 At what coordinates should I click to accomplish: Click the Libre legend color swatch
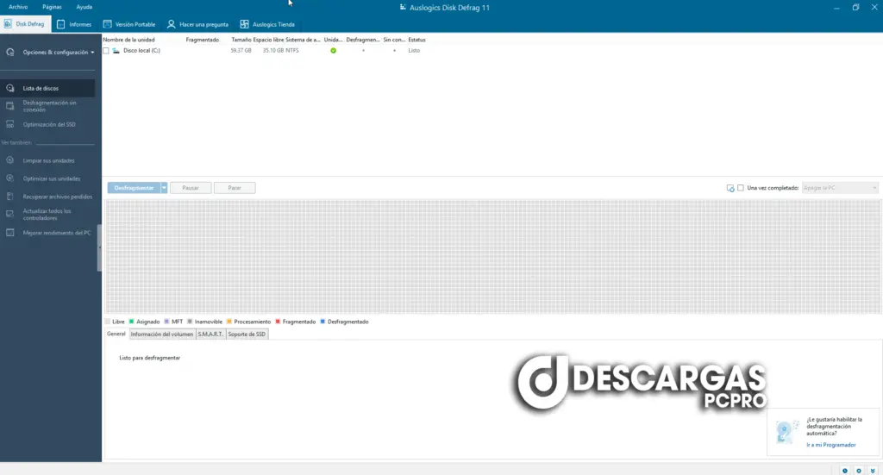pyautogui.click(x=108, y=322)
